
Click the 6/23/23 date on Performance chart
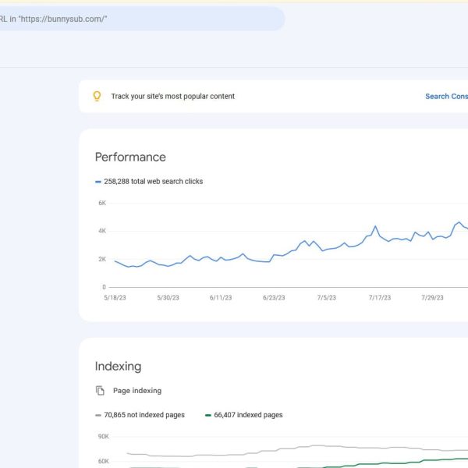click(x=275, y=297)
